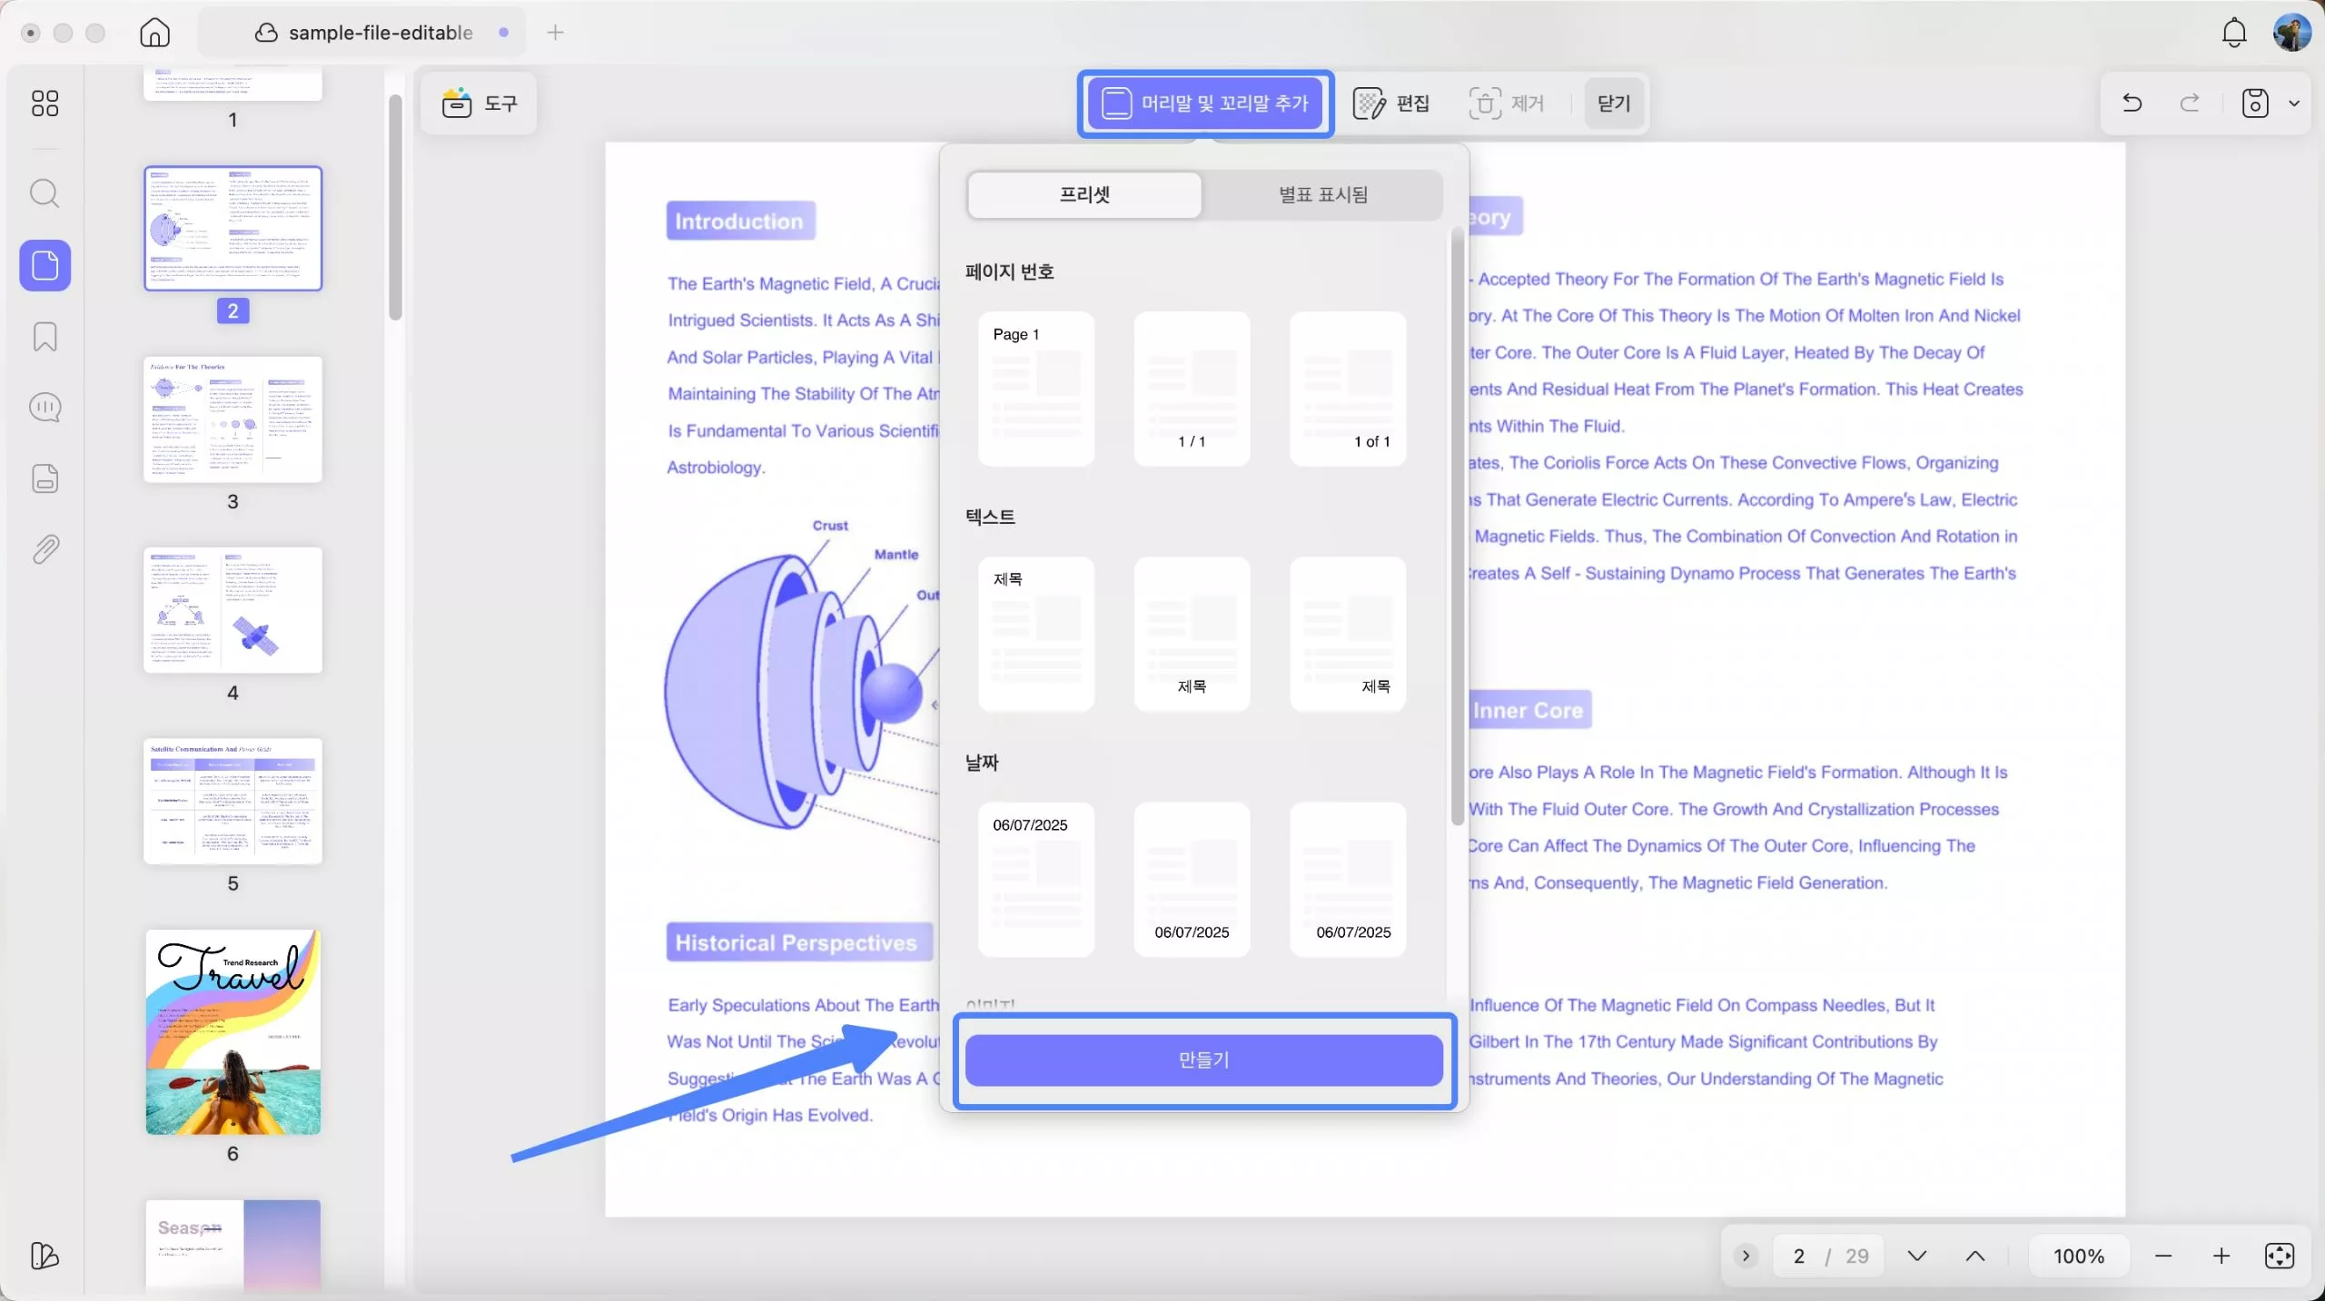Open the form fields sidebar icon
This screenshot has height=1301, width=2325.
pyautogui.click(x=45, y=478)
